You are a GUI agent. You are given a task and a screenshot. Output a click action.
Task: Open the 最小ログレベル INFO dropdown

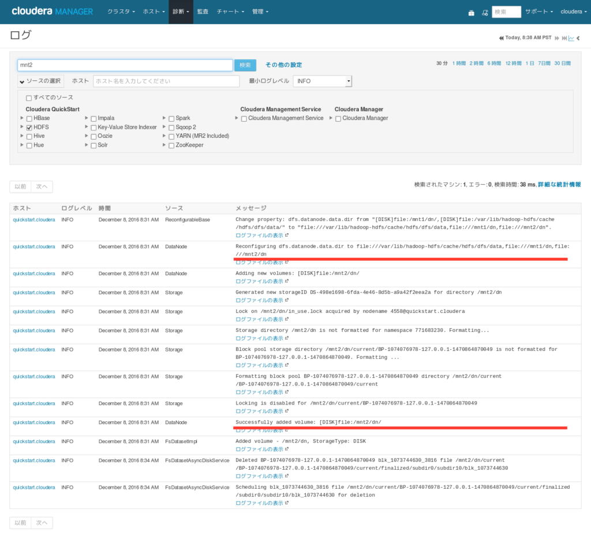coord(322,81)
